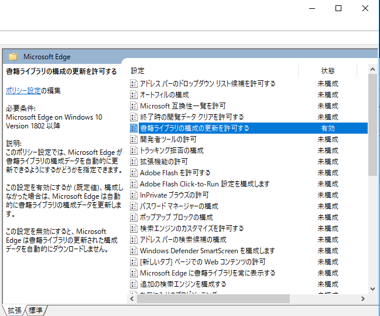Select the 追加の検索エンジンを構成する setting
This screenshot has width=380, height=316.
coord(183,284)
